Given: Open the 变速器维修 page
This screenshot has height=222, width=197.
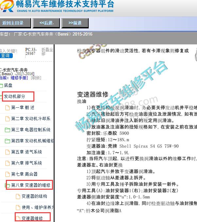Looking at the screenshot, I should (32, 218).
